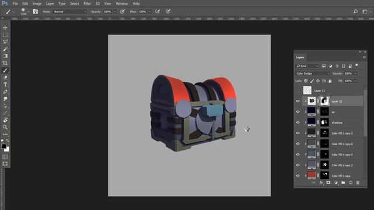Open layer Opacity slider arrow in Layers
374x210 pixels.
356,73
